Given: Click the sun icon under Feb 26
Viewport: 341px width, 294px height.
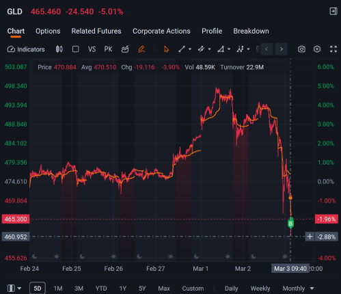Looking at the screenshot, I should 113,257.
